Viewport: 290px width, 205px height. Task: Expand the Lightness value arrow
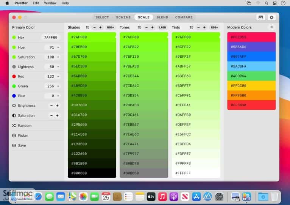[58, 66]
